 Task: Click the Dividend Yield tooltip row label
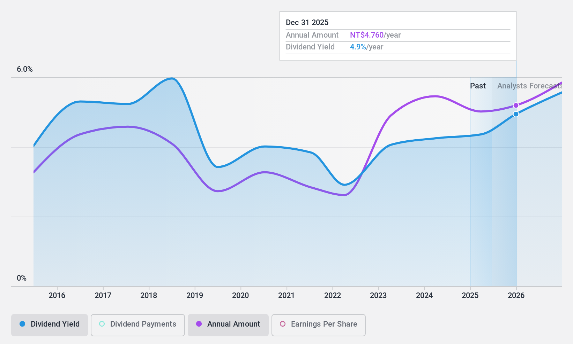tap(310, 47)
